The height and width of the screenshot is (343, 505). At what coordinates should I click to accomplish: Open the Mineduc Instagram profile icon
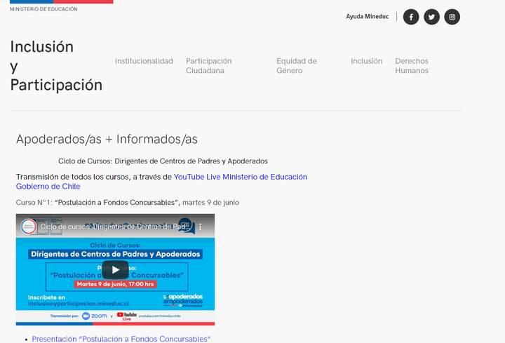coord(452,17)
